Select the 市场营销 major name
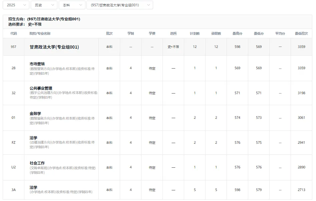 (x=37, y=64)
